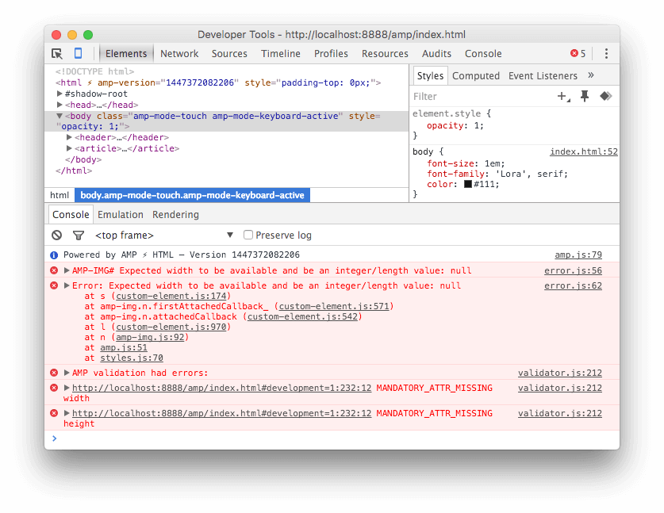This screenshot has width=664, height=513.
Task: Add new style rule plus icon
Action: point(563,97)
